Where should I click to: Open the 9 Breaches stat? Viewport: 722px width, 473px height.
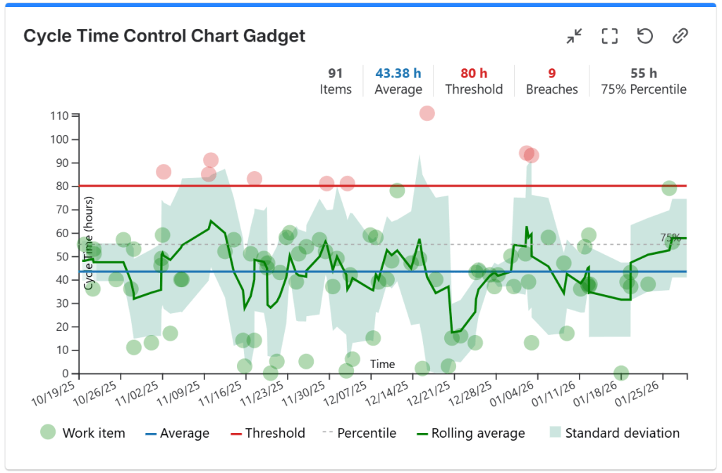(552, 81)
